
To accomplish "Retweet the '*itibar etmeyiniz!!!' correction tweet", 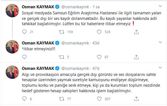I will click(62, 57).
